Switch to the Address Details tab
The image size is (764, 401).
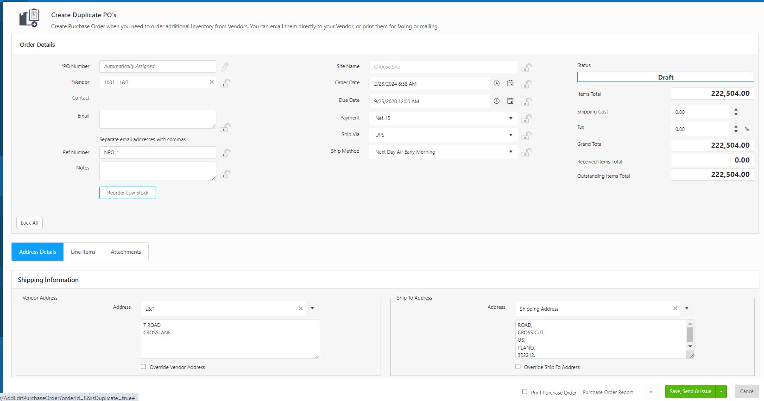tap(38, 252)
